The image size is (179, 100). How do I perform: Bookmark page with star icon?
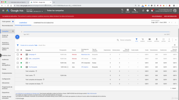(139, 6)
